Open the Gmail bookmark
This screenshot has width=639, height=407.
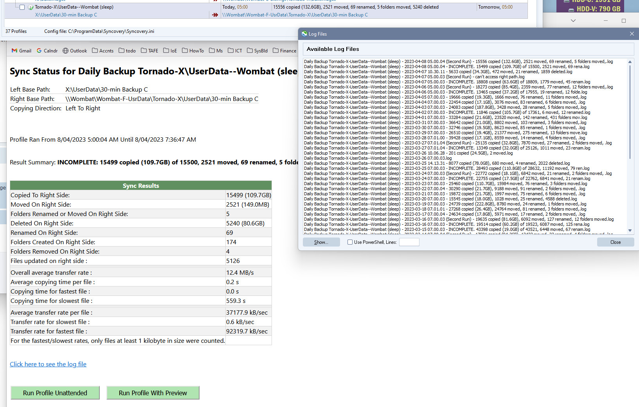[x=21, y=50]
